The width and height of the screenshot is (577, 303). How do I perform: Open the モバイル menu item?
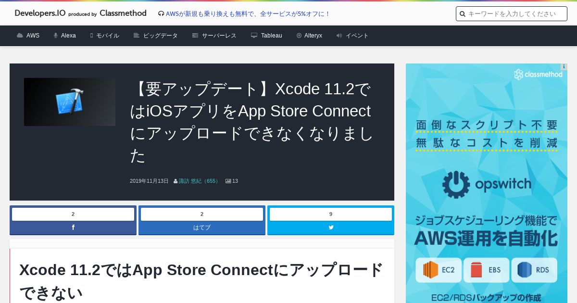tap(108, 36)
